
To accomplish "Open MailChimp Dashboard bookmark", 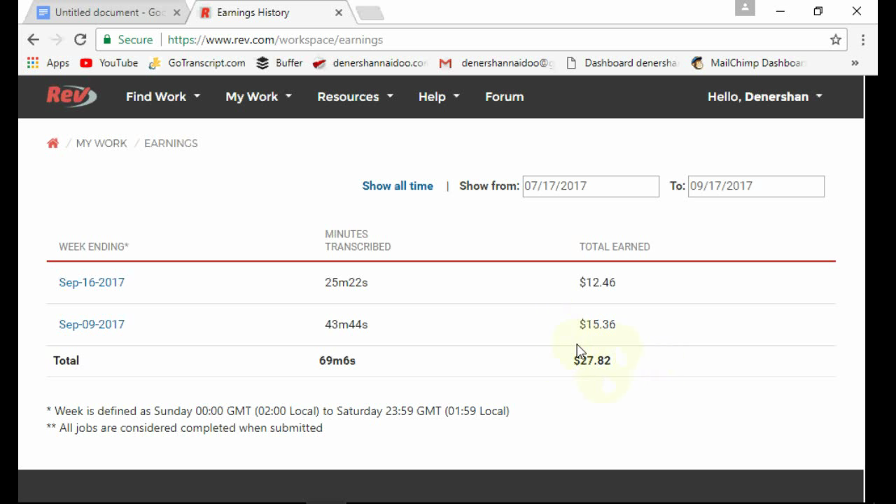I will tap(748, 63).
